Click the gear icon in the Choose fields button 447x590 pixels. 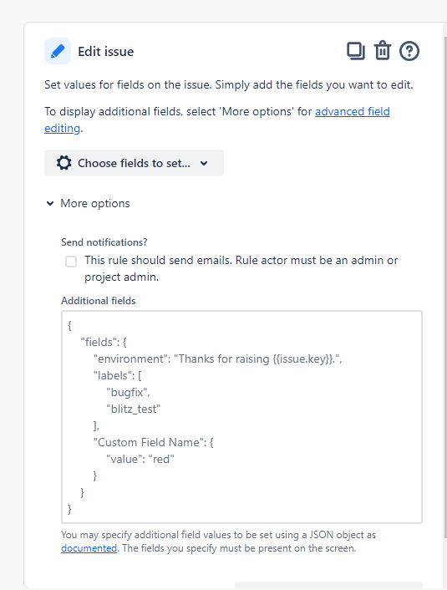64,163
